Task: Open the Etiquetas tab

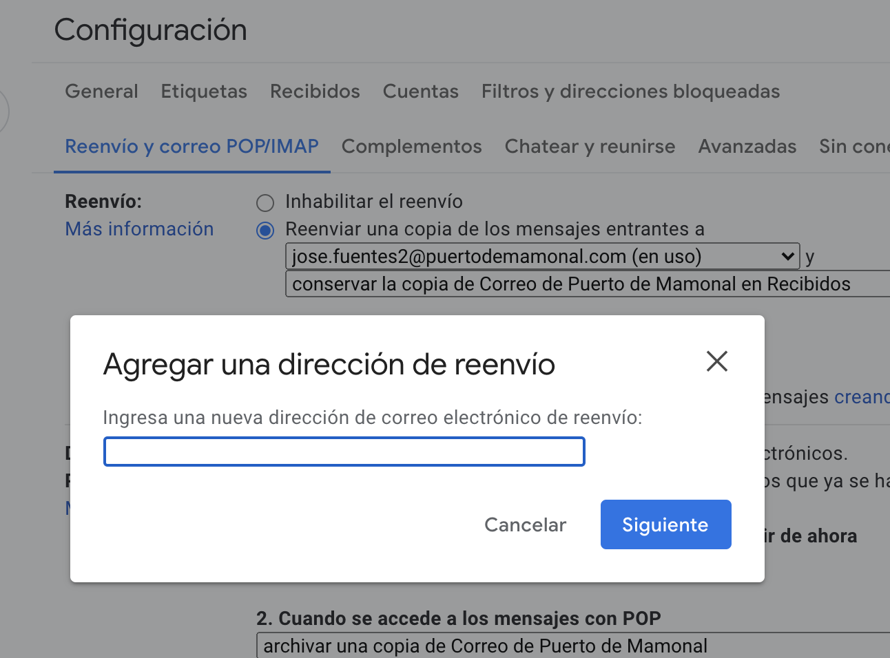Action: (204, 91)
